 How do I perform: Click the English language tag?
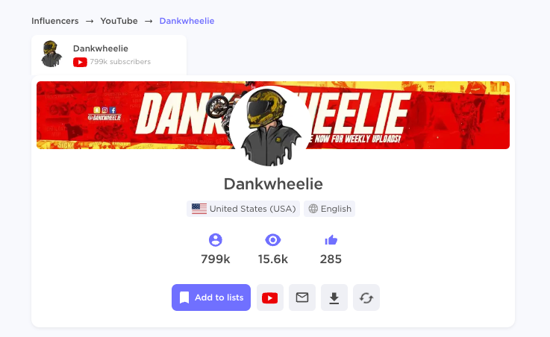click(x=329, y=209)
